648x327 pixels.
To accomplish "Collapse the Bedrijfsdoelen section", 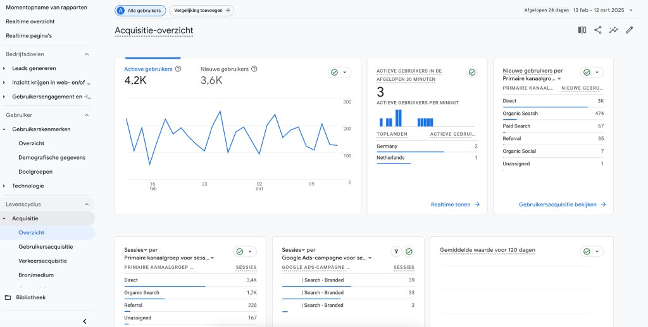I will pyautogui.click(x=87, y=54).
